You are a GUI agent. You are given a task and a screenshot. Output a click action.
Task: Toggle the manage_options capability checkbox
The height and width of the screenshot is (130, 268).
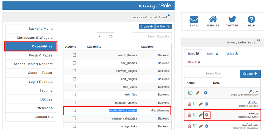click(x=74, y=103)
